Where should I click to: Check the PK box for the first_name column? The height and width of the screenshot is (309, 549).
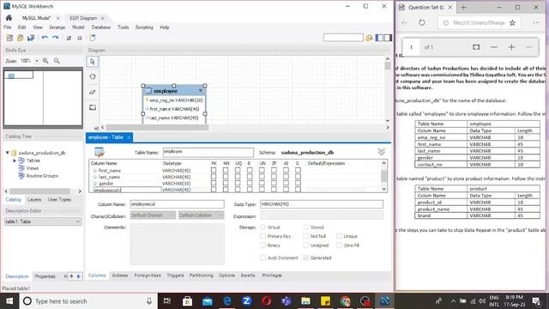(x=214, y=170)
